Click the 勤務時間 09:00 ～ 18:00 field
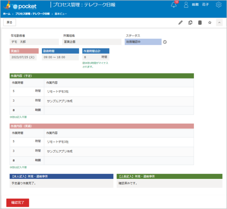This screenshot has height=209, width=227. point(60,57)
